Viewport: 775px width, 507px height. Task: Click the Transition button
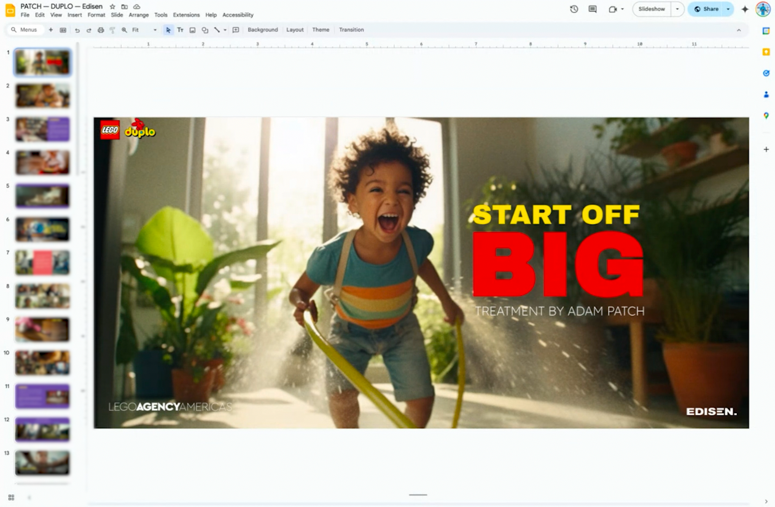351,30
